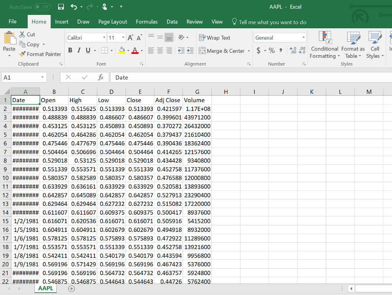This screenshot has height=295, width=392.
Task: Open the Formulas ribbon tab
Action: click(146, 22)
